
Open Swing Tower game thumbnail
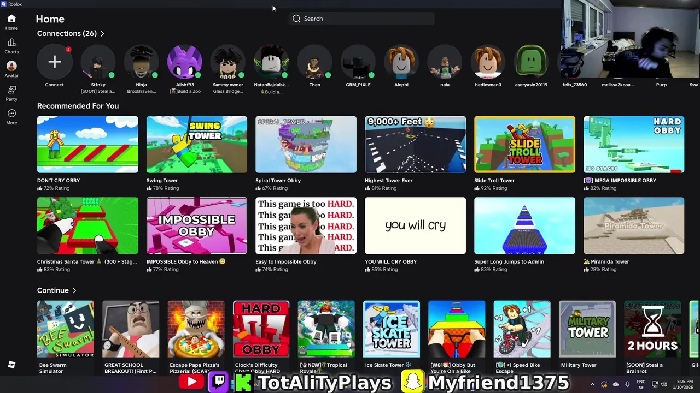click(x=197, y=145)
